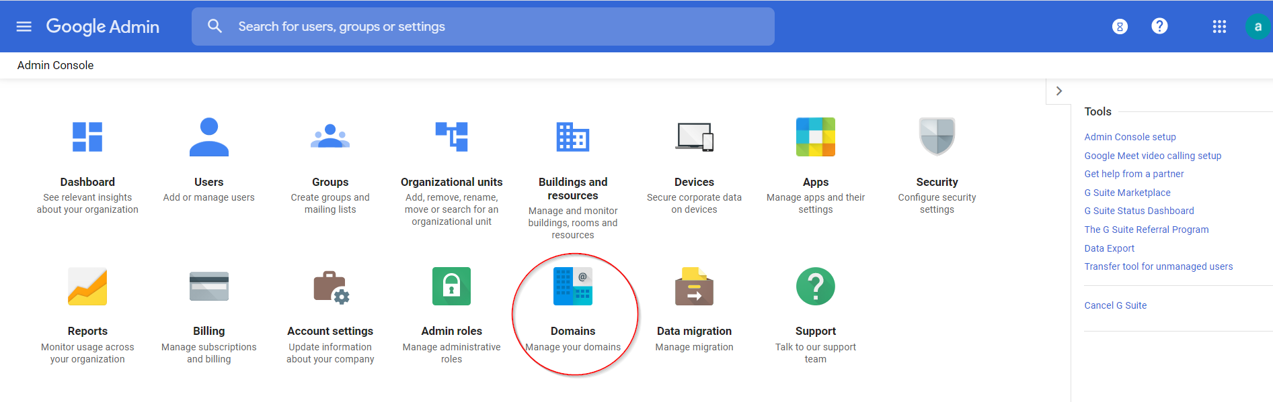1273x402 pixels.
Task: Open the main hamburger menu
Action: [x=24, y=27]
